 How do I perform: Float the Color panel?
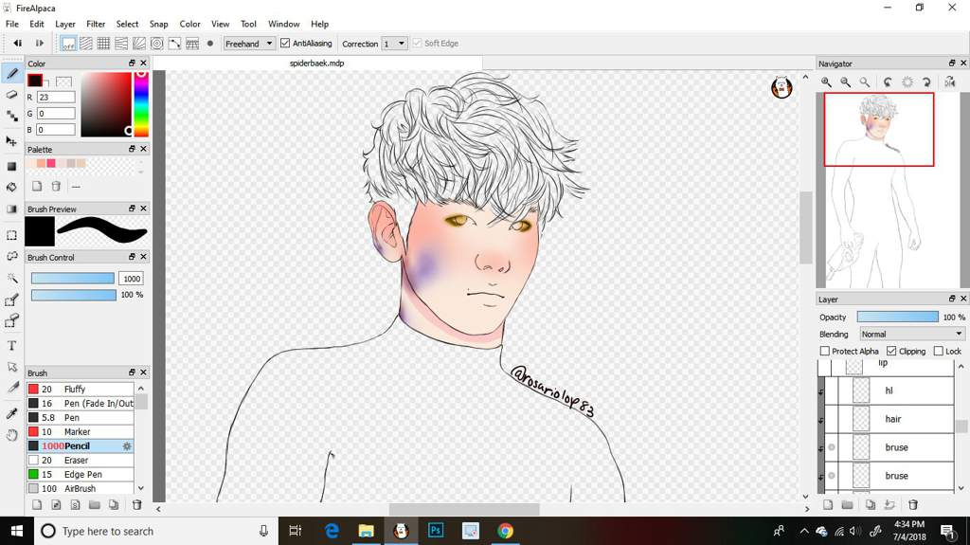coord(132,64)
